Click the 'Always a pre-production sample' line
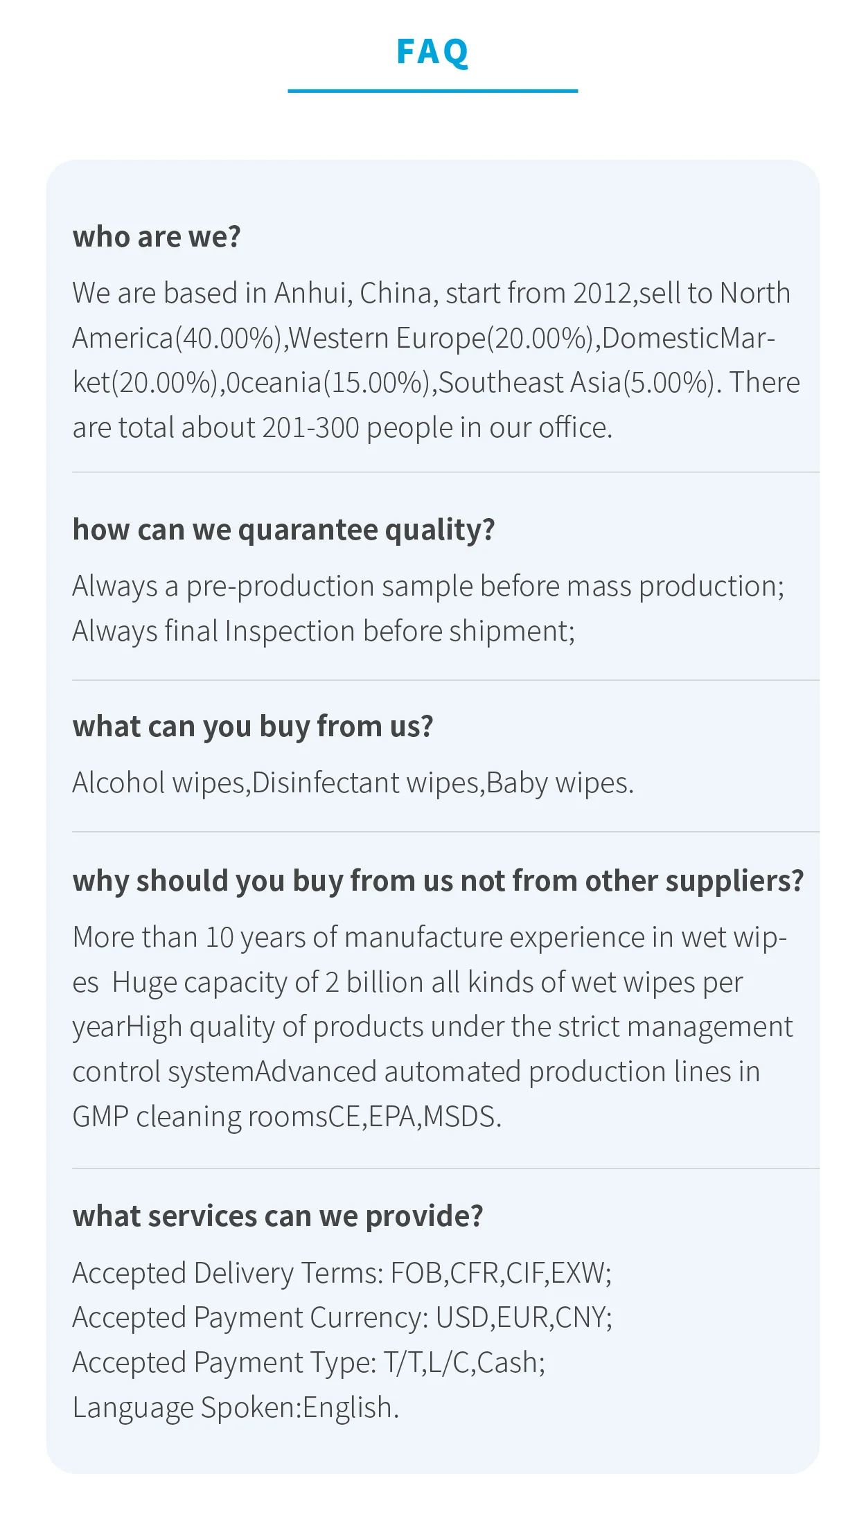The height and width of the screenshot is (1539, 866). [428, 587]
